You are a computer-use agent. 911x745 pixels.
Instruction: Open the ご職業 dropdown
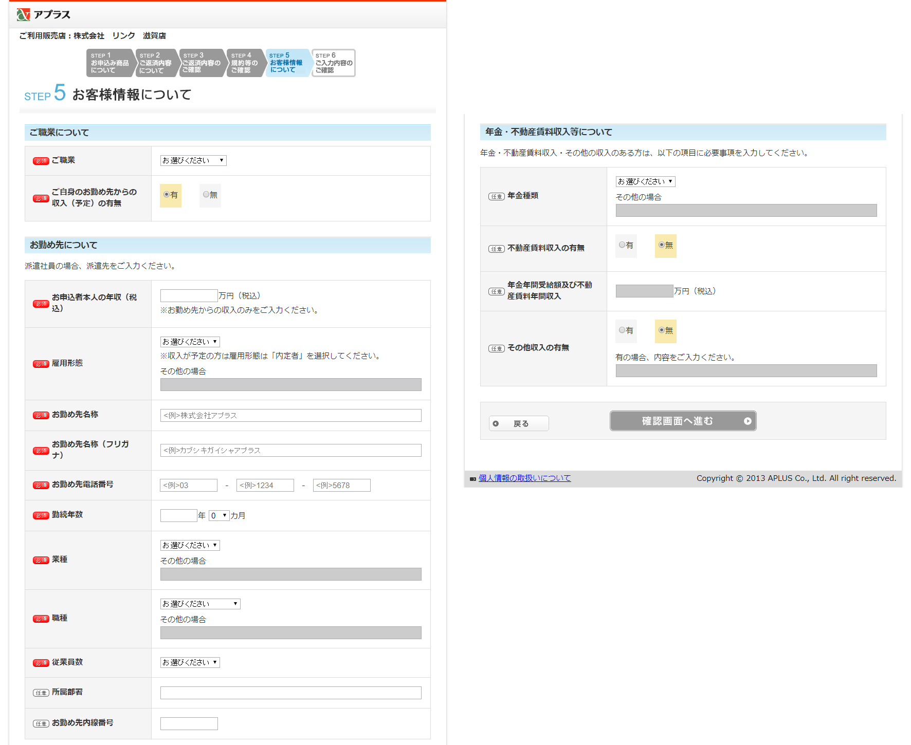point(193,161)
